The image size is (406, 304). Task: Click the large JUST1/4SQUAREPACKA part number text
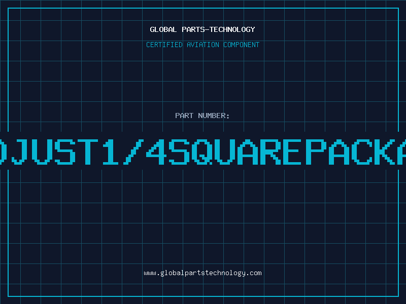pyautogui.click(x=203, y=151)
